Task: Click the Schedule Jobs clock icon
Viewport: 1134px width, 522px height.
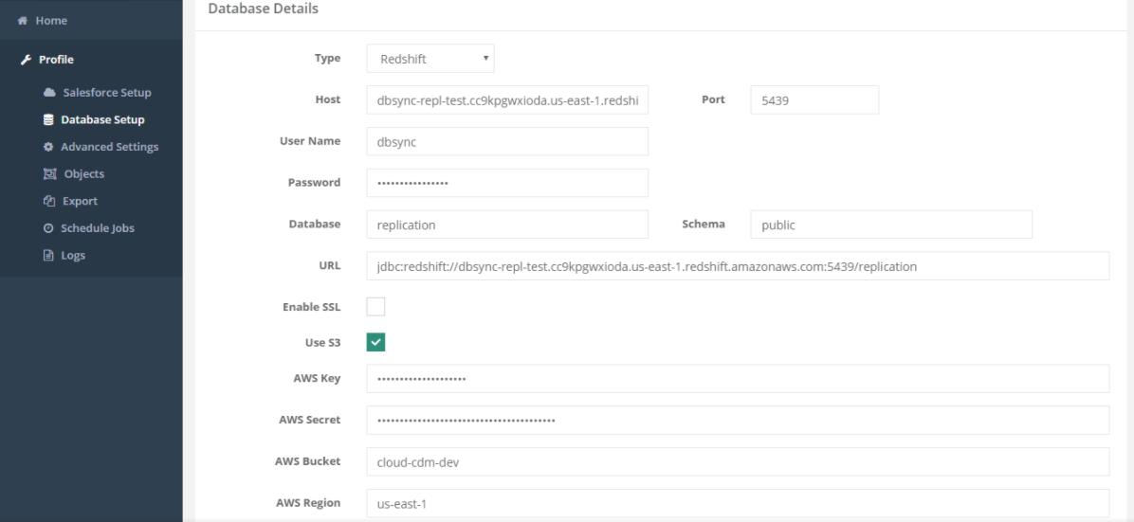Action: [x=48, y=228]
